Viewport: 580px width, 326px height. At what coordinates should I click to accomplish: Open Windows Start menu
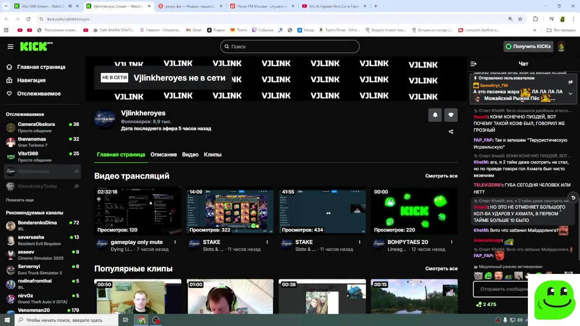[x=6, y=320]
